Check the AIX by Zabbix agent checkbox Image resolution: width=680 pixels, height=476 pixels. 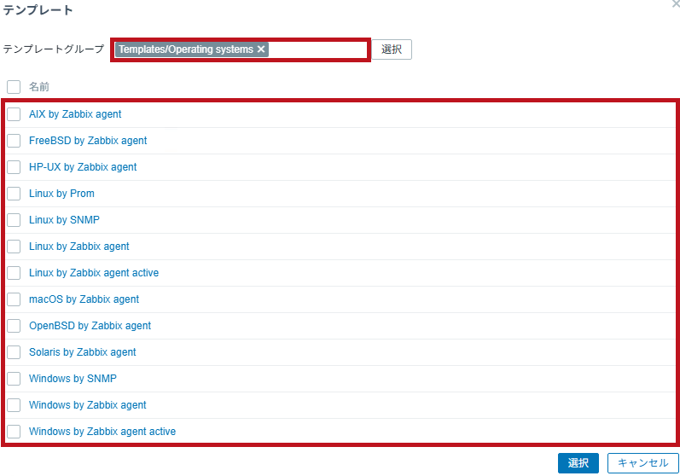(14, 114)
